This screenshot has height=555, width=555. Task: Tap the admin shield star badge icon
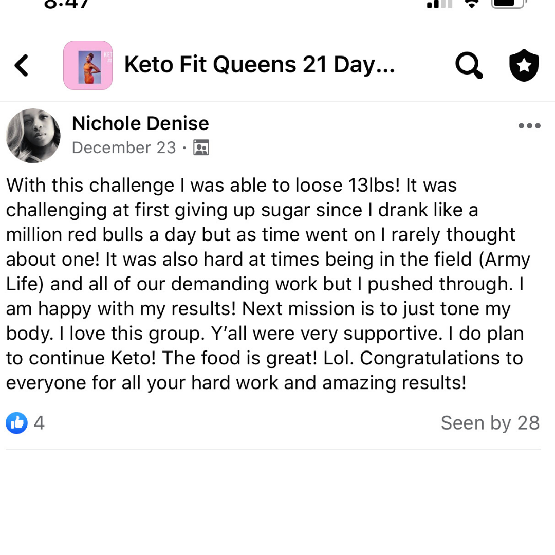click(524, 65)
